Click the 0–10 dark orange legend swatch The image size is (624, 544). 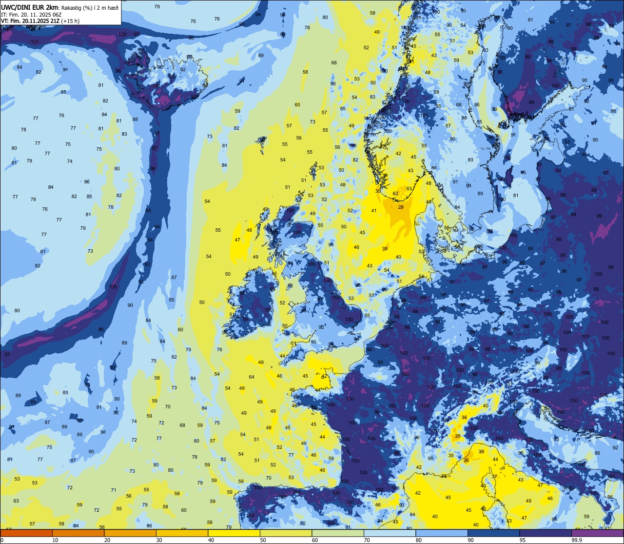pos(26,533)
